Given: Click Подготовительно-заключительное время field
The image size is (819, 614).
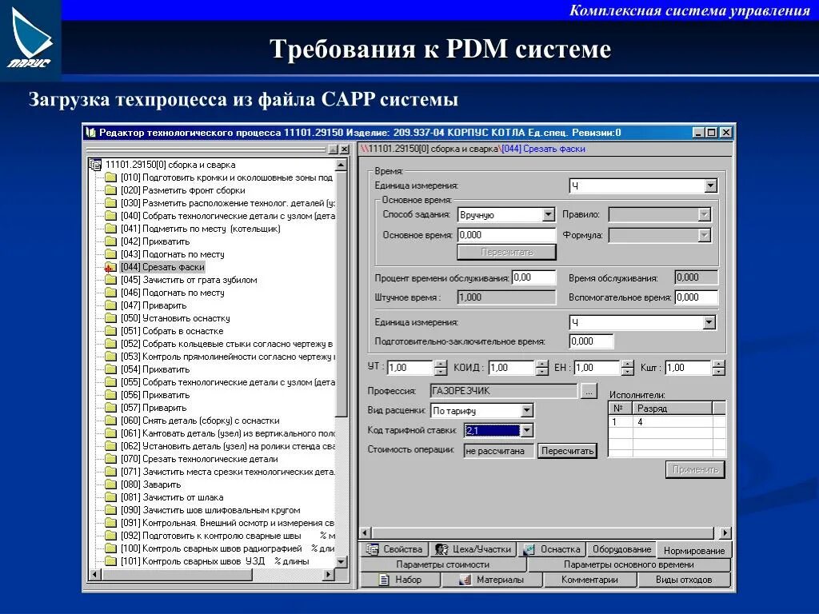Looking at the screenshot, I should tap(591, 341).
